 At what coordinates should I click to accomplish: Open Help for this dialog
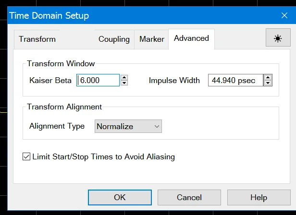[259, 197]
